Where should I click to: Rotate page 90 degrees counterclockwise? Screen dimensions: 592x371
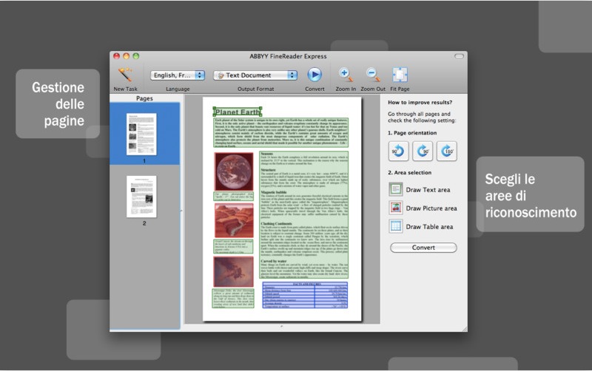coord(398,152)
